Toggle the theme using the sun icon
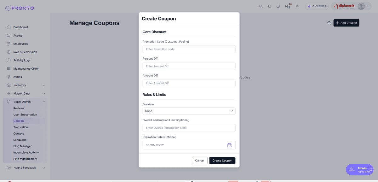Image resolution: width=378 pixels, height=182 pixels. click(x=297, y=6)
